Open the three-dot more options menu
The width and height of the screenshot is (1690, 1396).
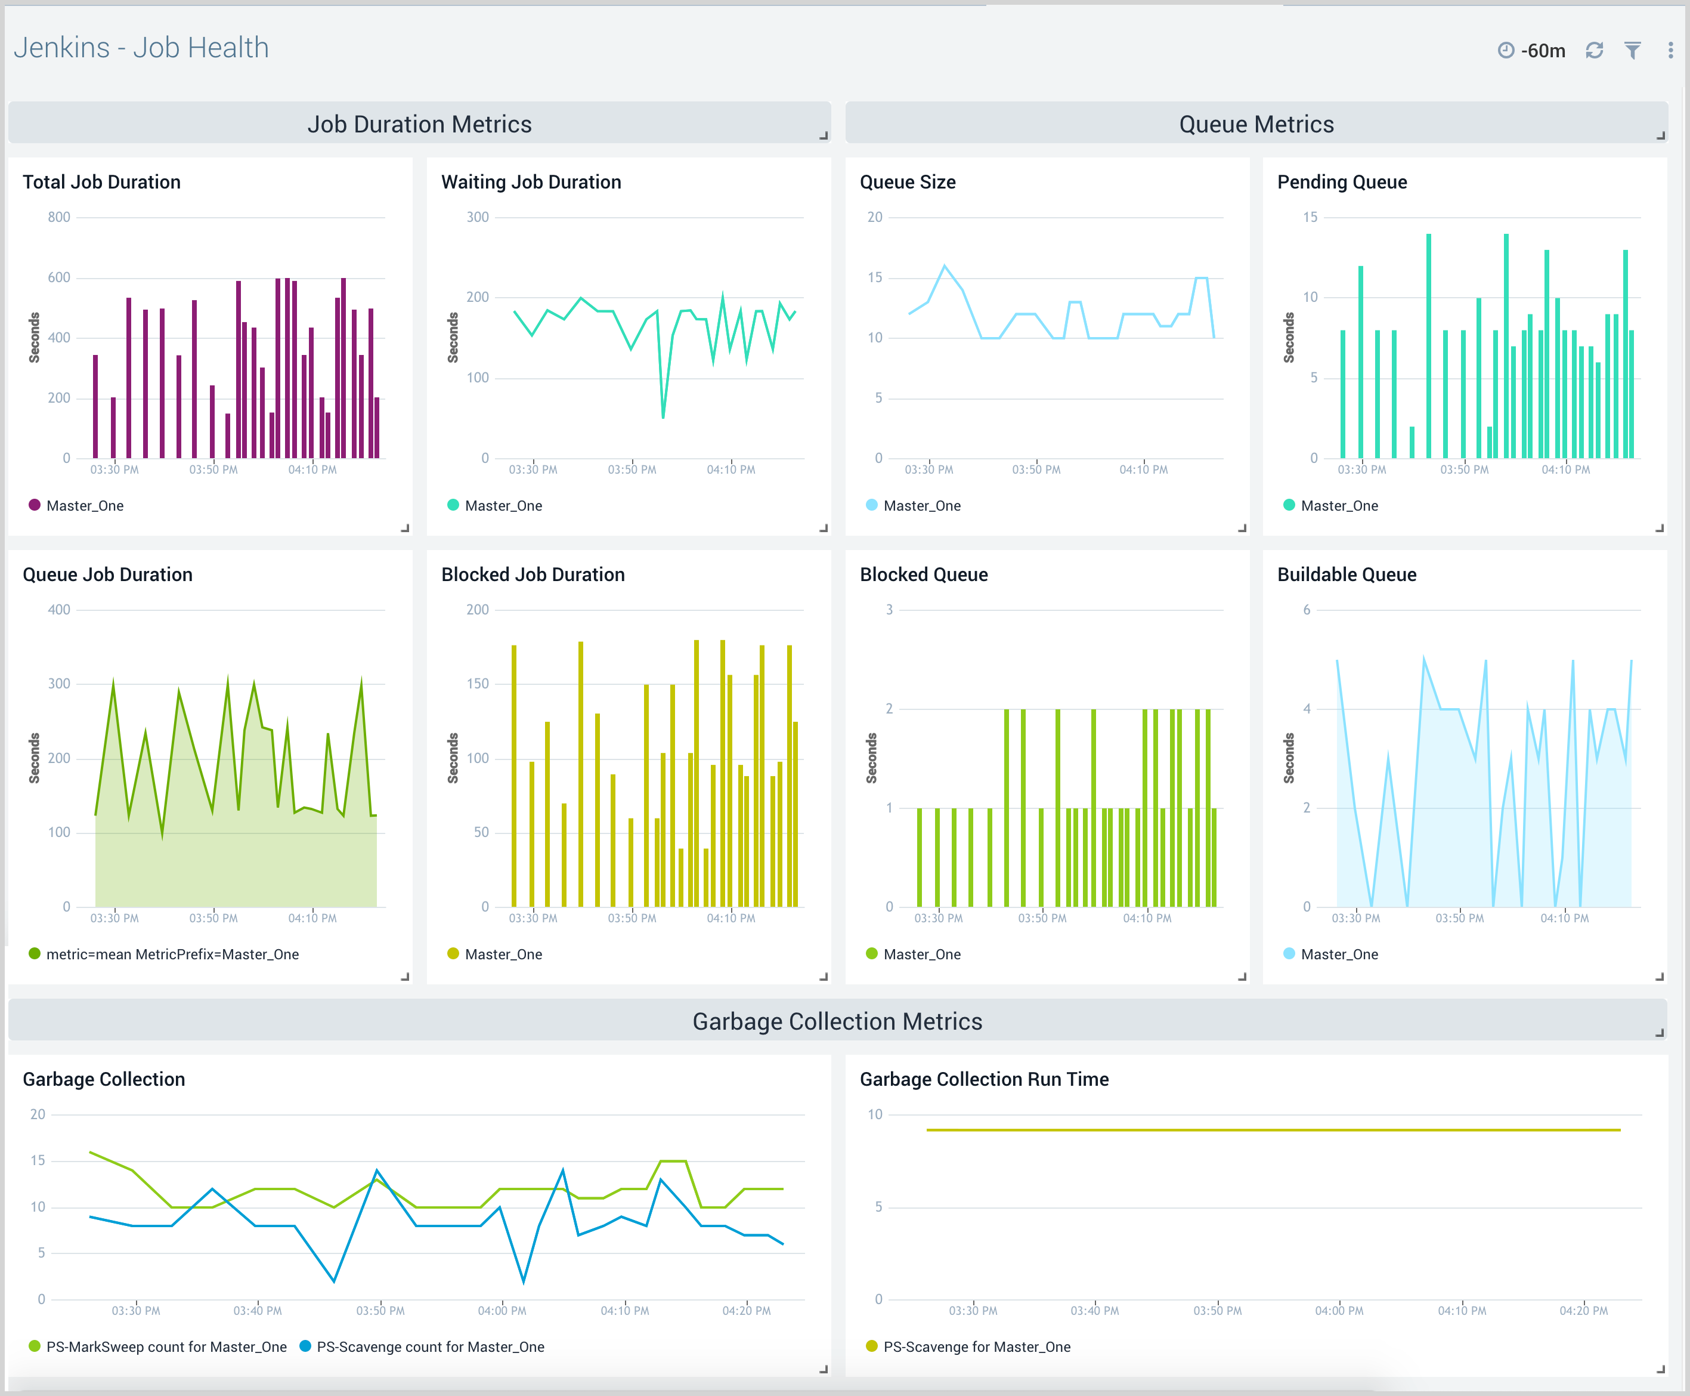[1671, 51]
